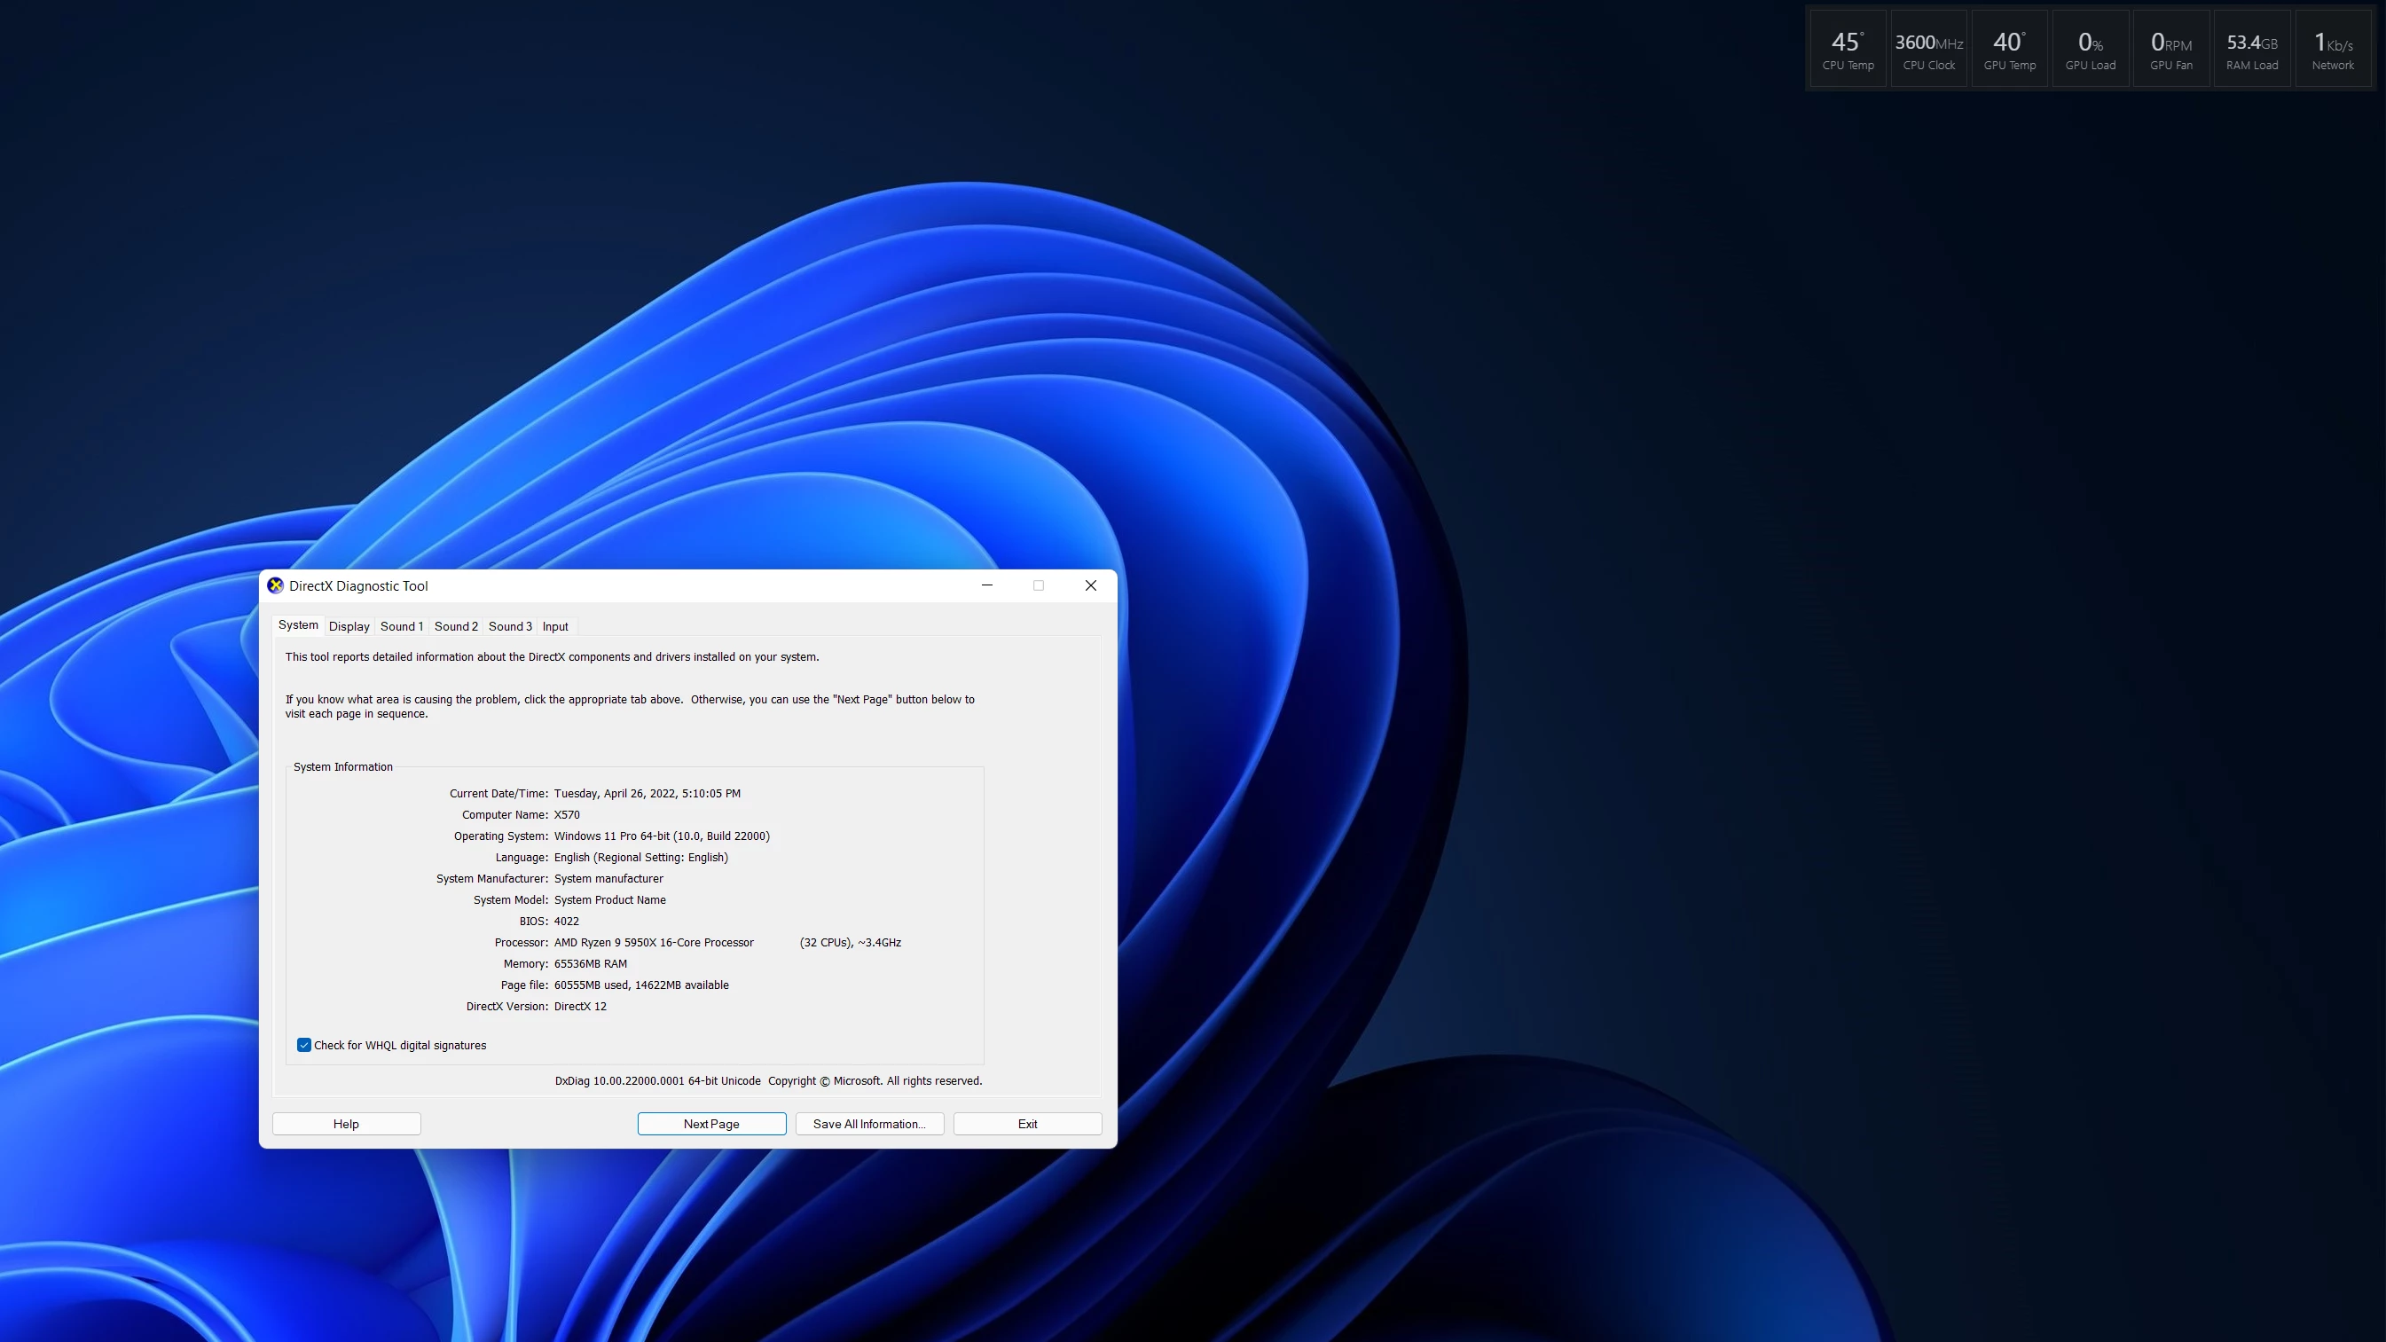
Task: Uncheck Check for WHQL digital signatures
Action: (304, 1045)
